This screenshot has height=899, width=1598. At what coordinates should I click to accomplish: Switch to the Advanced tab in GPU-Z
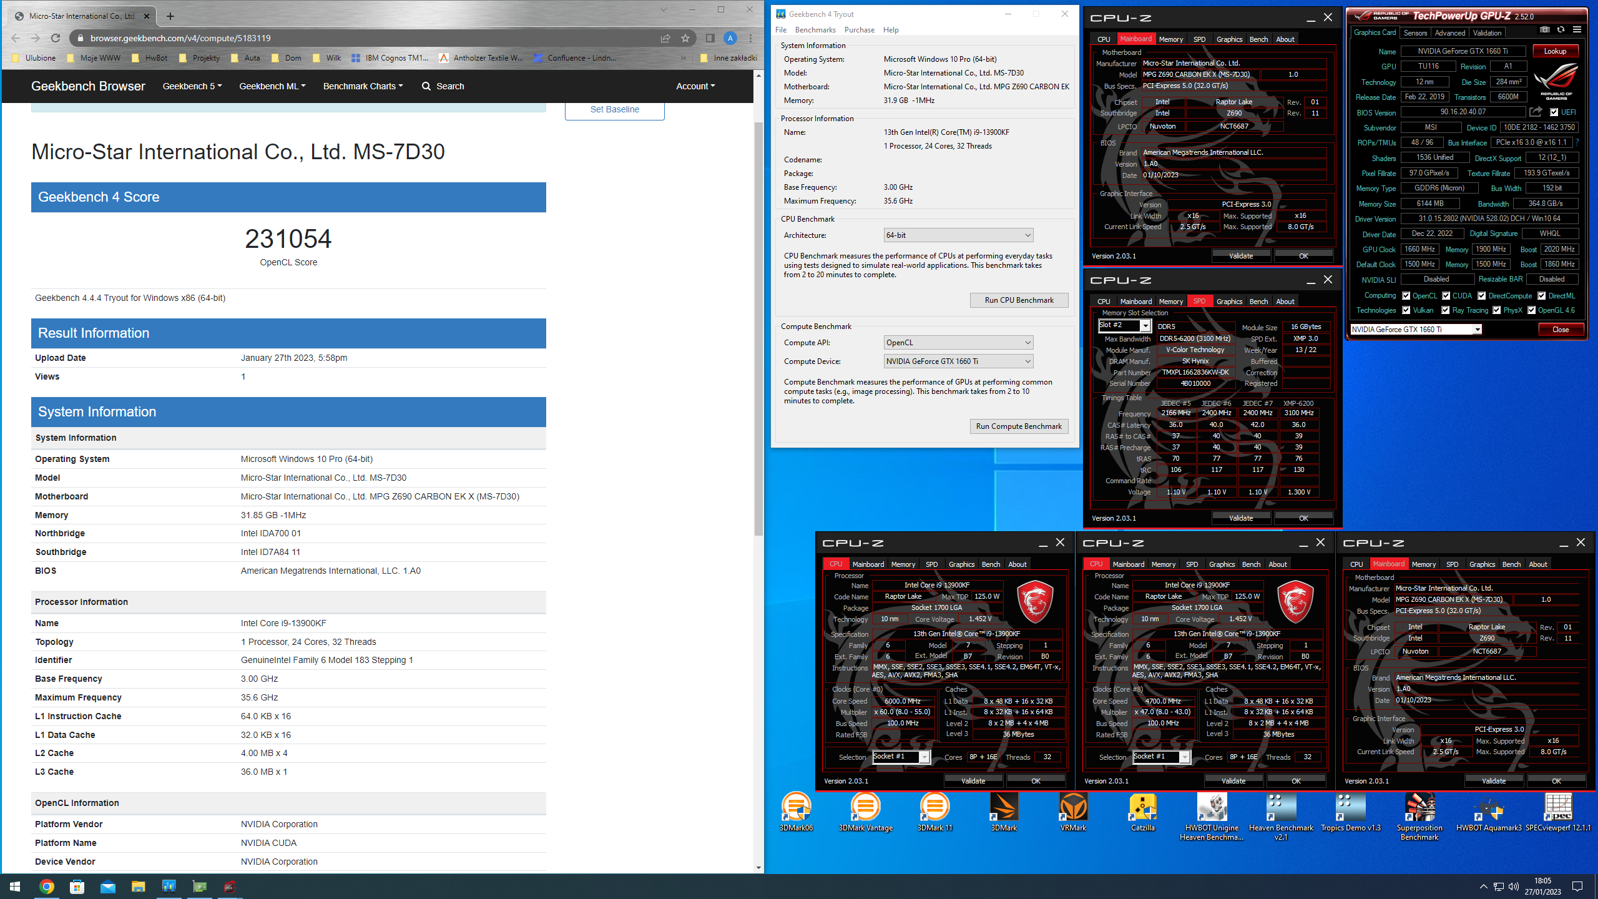coord(1449,33)
